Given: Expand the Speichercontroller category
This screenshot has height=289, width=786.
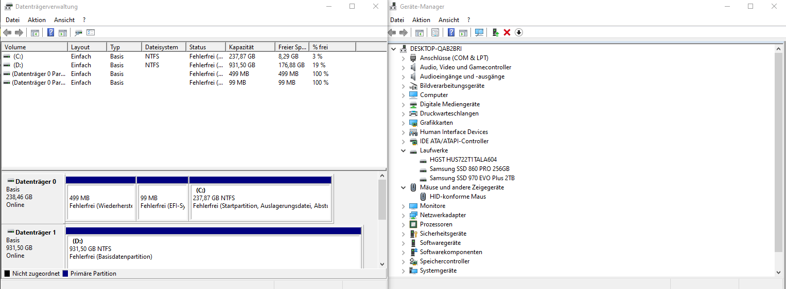Looking at the screenshot, I should [404, 261].
